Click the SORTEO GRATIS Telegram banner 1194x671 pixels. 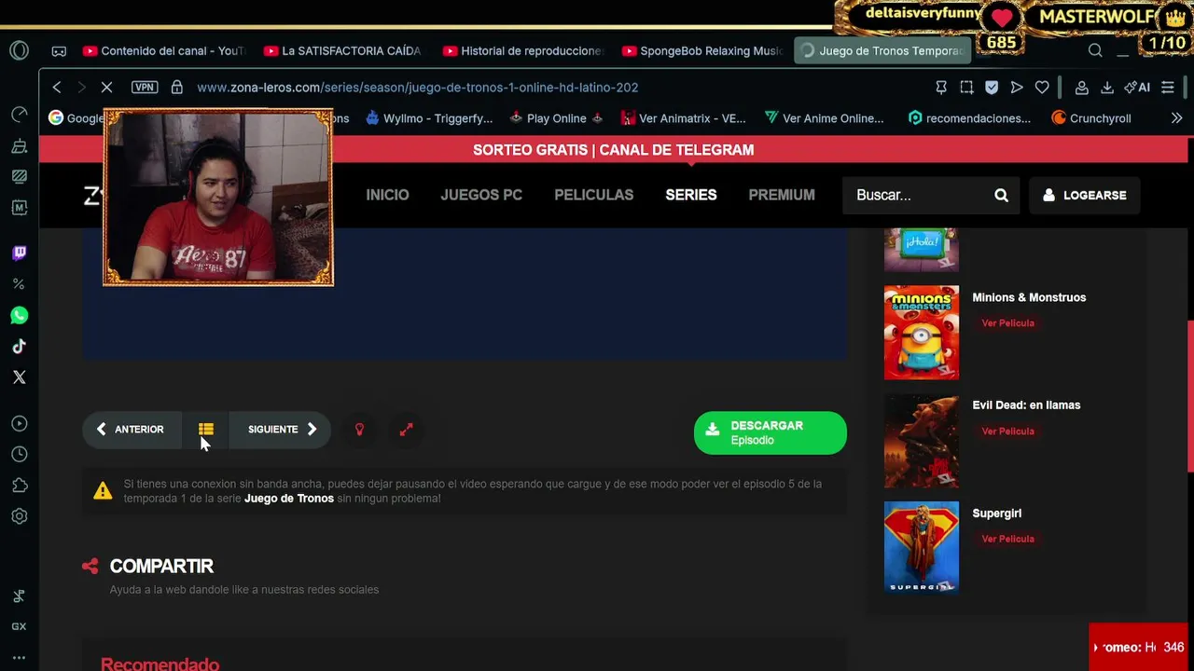[x=613, y=150]
